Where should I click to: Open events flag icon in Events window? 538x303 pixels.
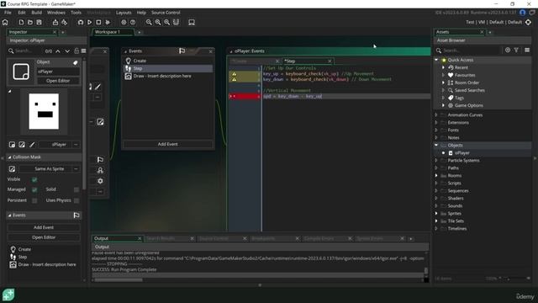(x=182, y=50)
